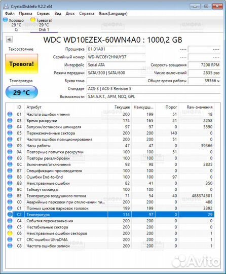Open the Файл menu
The height and width of the screenshot is (274, 226).
tap(10, 14)
